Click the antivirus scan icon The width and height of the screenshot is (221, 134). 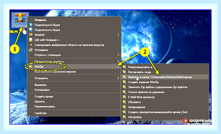pos(31,45)
